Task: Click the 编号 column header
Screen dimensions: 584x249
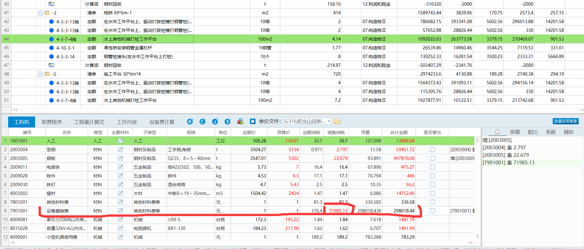Action: click(x=27, y=132)
